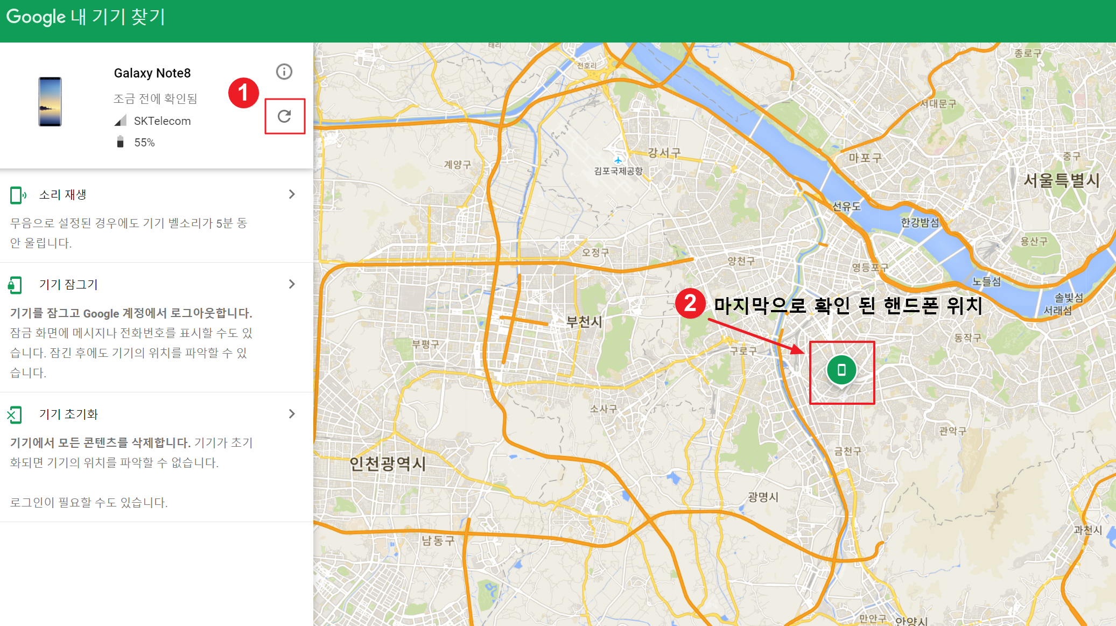Click the erase device phone icon

pos(15,414)
